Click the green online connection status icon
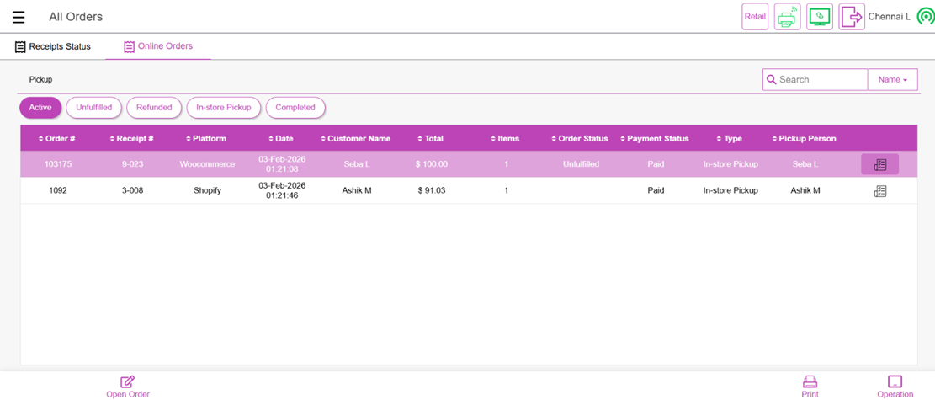The height and width of the screenshot is (400, 935). (925, 17)
